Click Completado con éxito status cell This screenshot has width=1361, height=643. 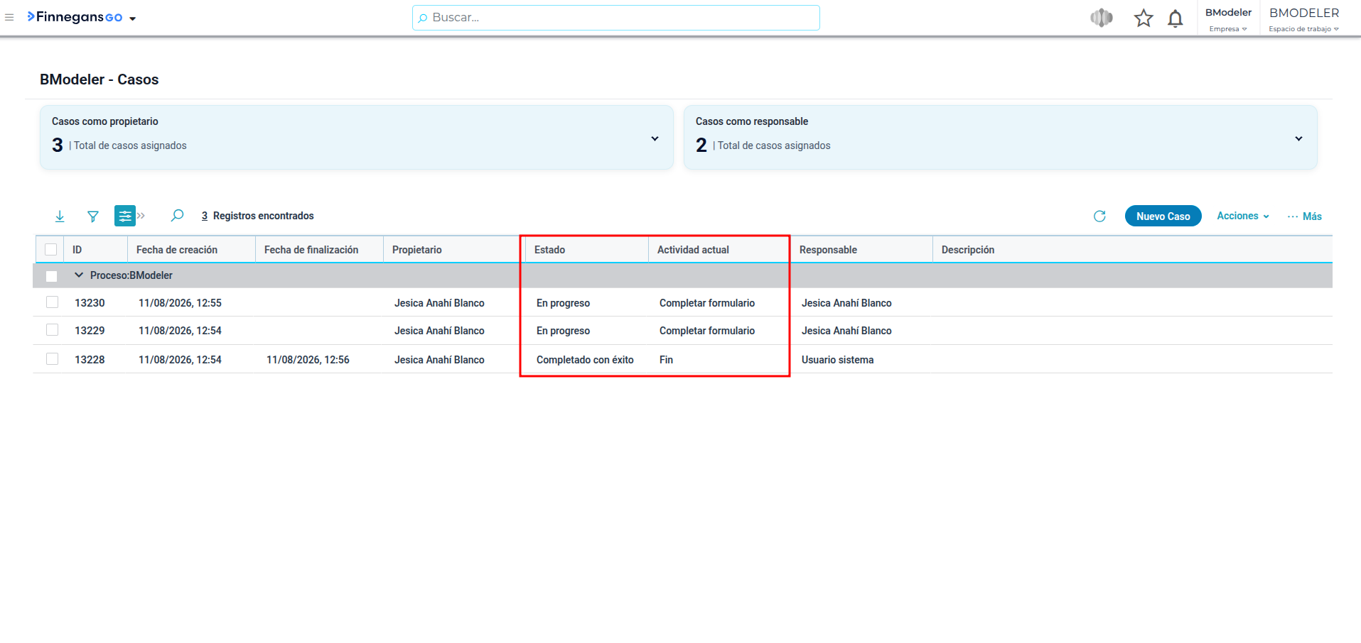585,360
